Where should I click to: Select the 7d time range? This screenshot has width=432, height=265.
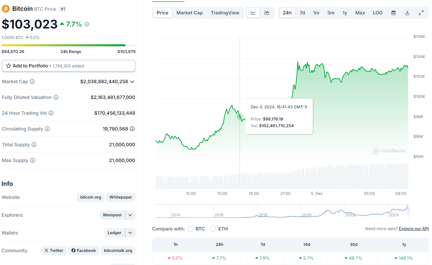click(302, 13)
